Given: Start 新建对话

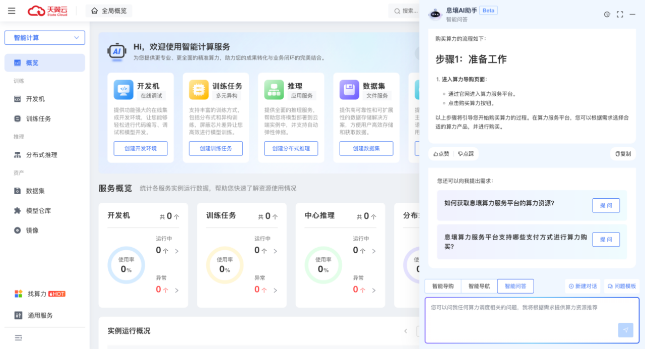Looking at the screenshot, I should pyautogui.click(x=583, y=286).
